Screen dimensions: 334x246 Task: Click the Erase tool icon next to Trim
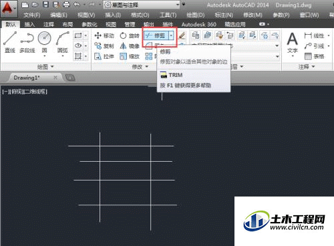182,35
